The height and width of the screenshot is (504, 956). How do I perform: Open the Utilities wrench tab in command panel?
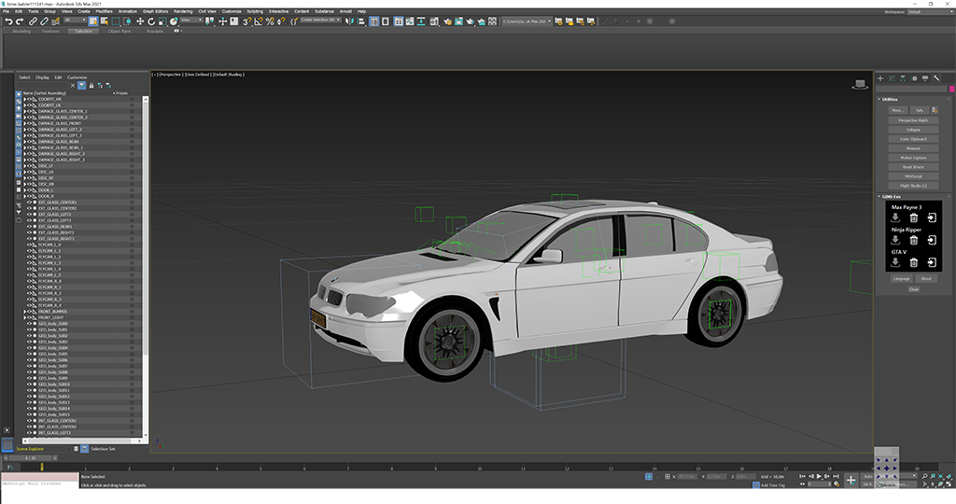[x=937, y=78]
